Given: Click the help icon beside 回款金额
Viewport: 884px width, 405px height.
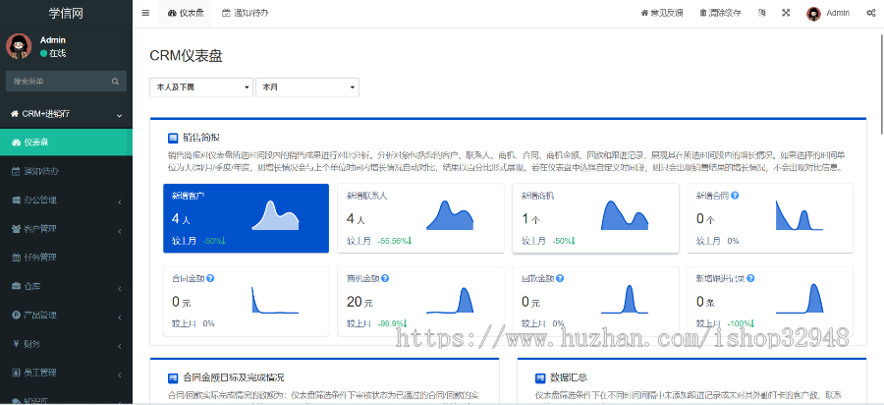Looking at the screenshot, I should click(560, 278).
